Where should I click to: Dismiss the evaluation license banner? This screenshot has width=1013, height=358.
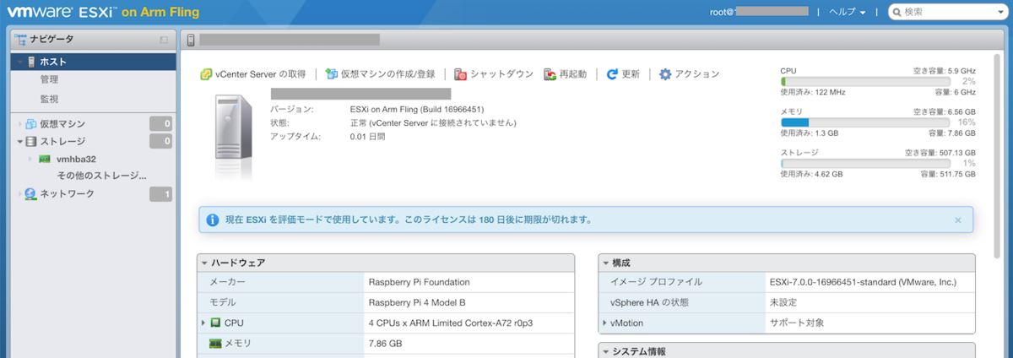click(957, 220)
